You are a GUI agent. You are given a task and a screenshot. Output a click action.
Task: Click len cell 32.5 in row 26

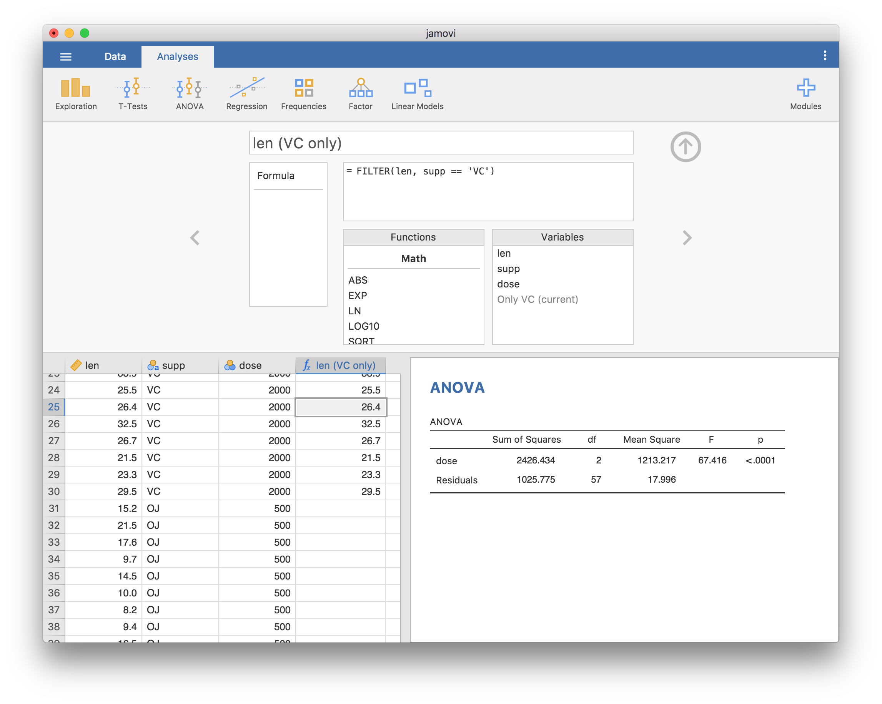[103, 423]
